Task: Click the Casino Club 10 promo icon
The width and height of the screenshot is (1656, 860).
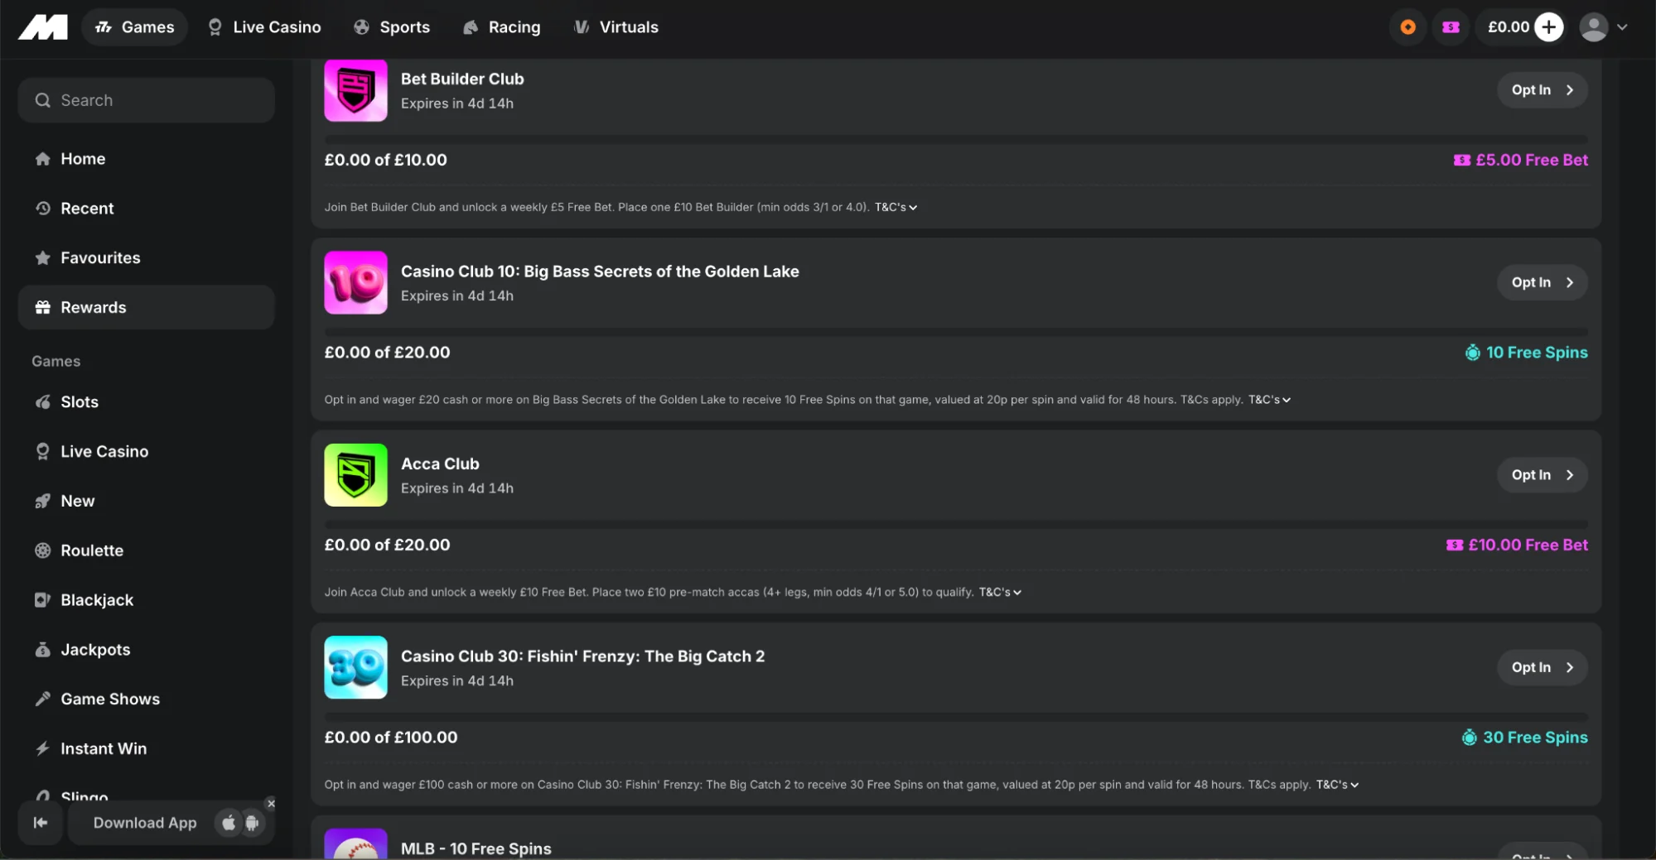Action: point(355,282)
